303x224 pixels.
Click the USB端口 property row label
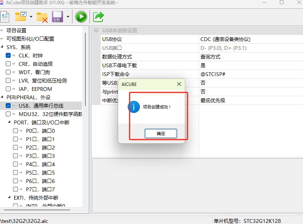coord(112,48)
